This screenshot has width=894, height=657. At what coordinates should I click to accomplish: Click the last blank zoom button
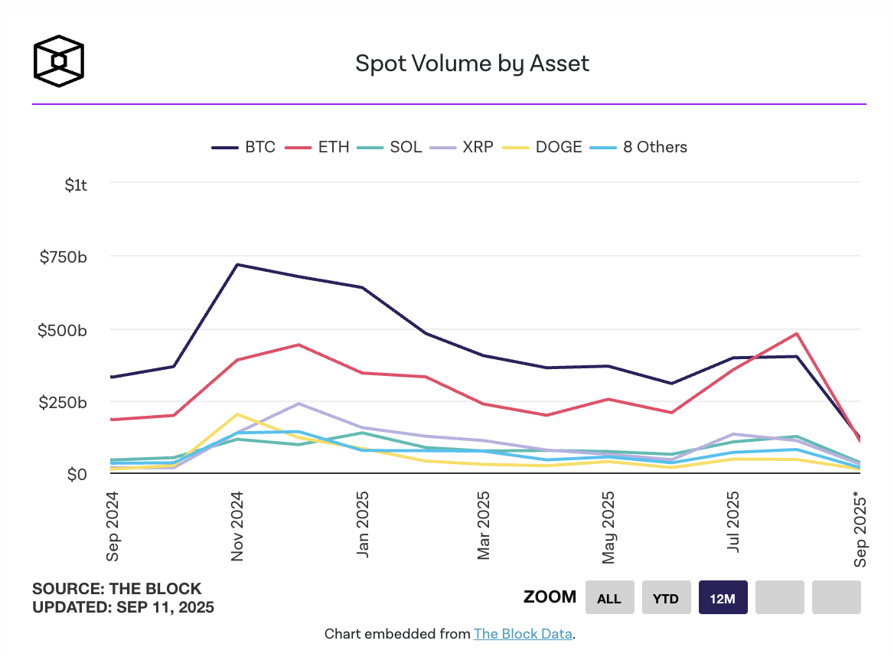coord(836,598)
